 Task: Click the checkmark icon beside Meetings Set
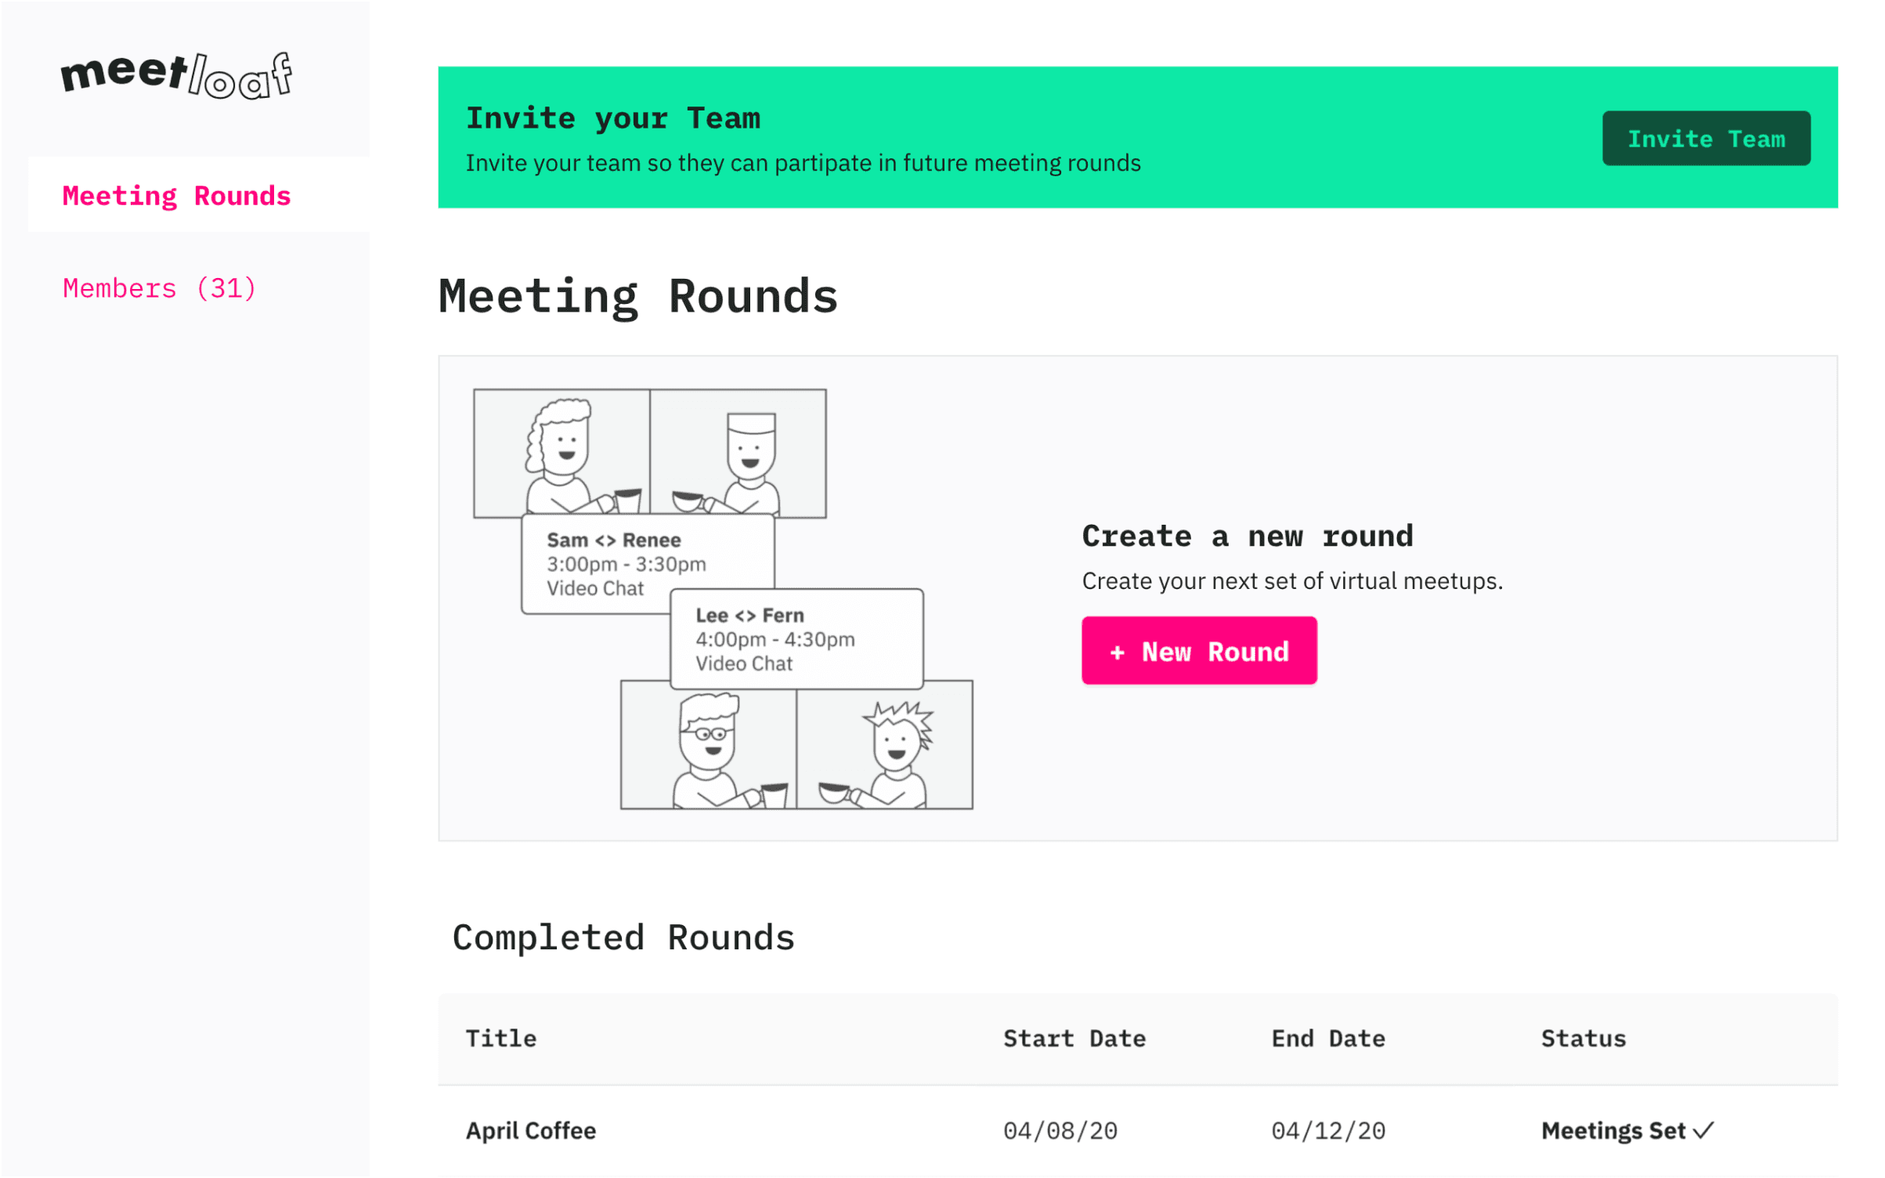1703,1130
